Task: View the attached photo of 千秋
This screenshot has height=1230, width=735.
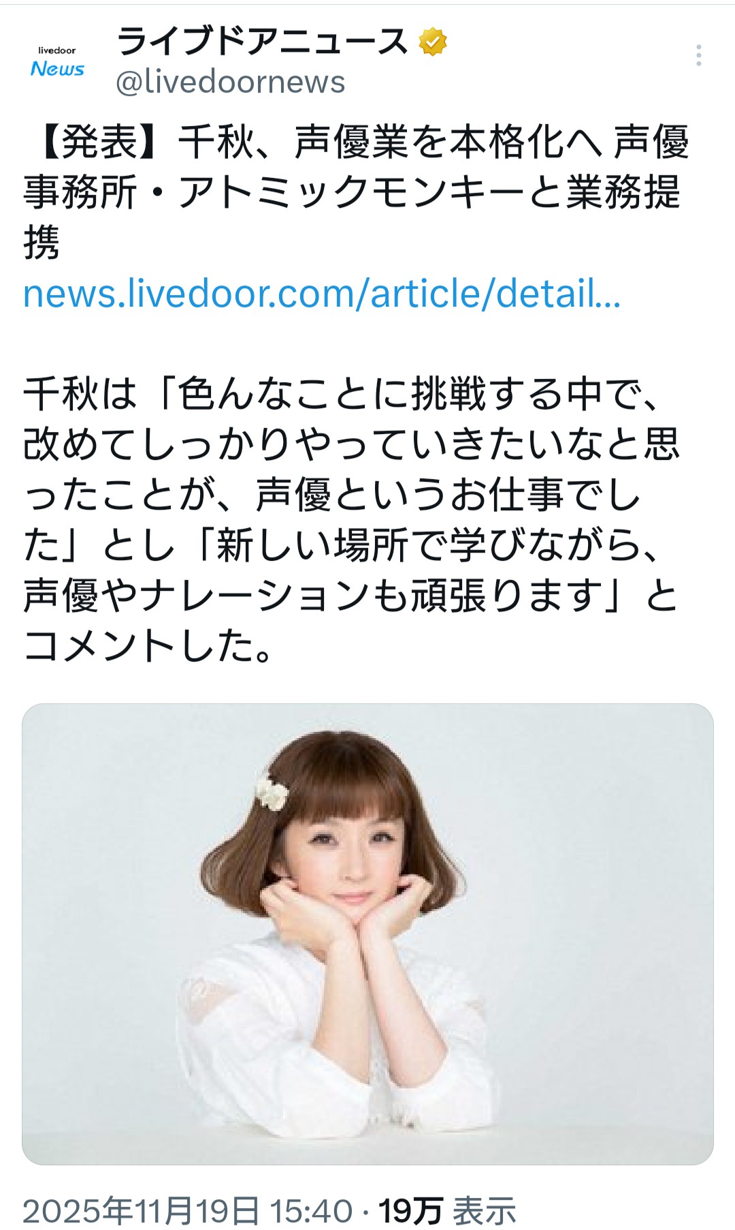Action: tap(367, 934)
